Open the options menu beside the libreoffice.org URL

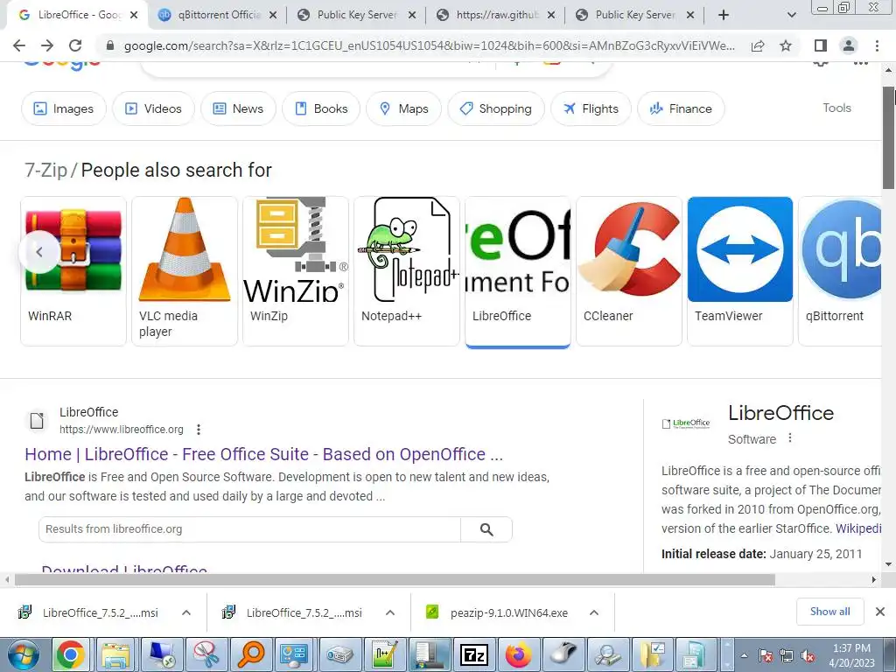(x=199, y=430)
